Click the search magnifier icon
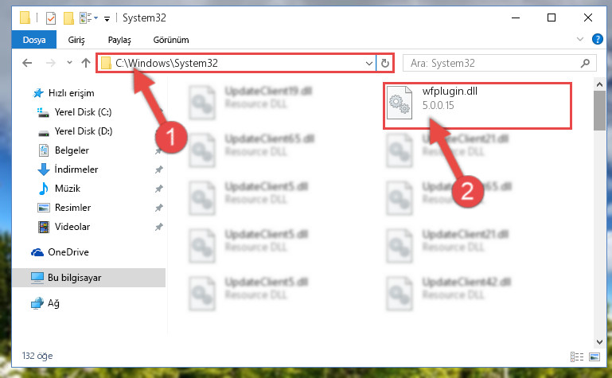612x378 pixels. click(x=585, y=63)
